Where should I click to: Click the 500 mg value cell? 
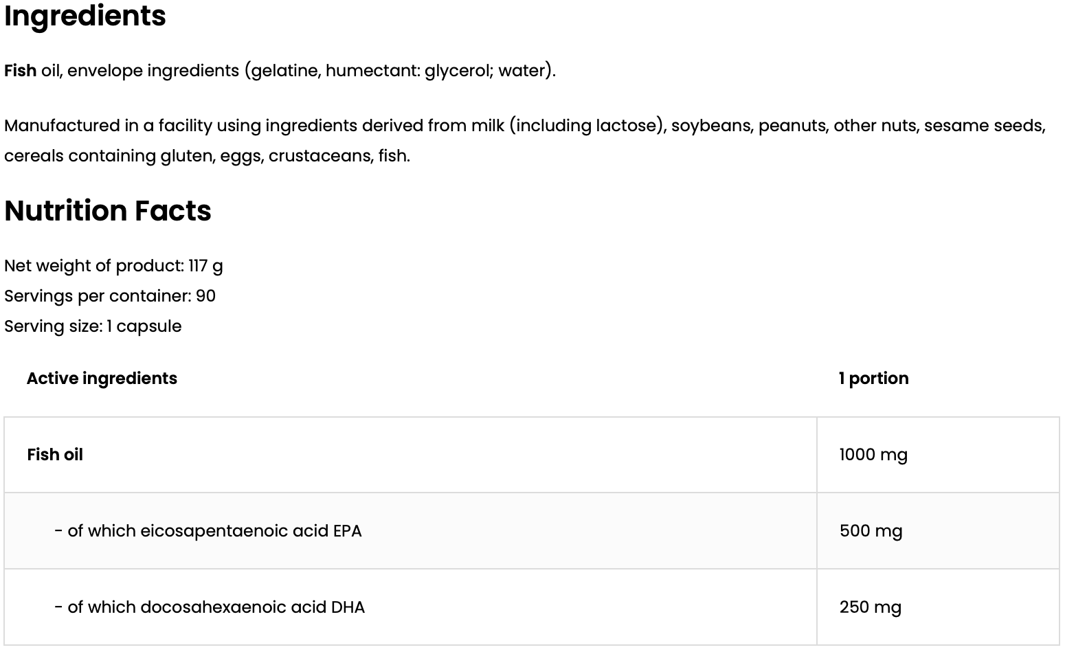tap(938, 530)
